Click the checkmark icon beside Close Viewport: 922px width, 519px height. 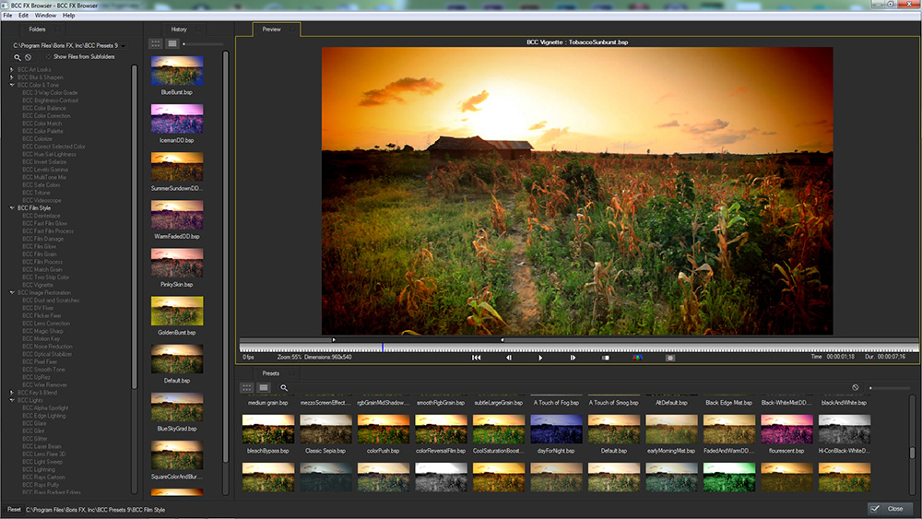pos(875,509)
